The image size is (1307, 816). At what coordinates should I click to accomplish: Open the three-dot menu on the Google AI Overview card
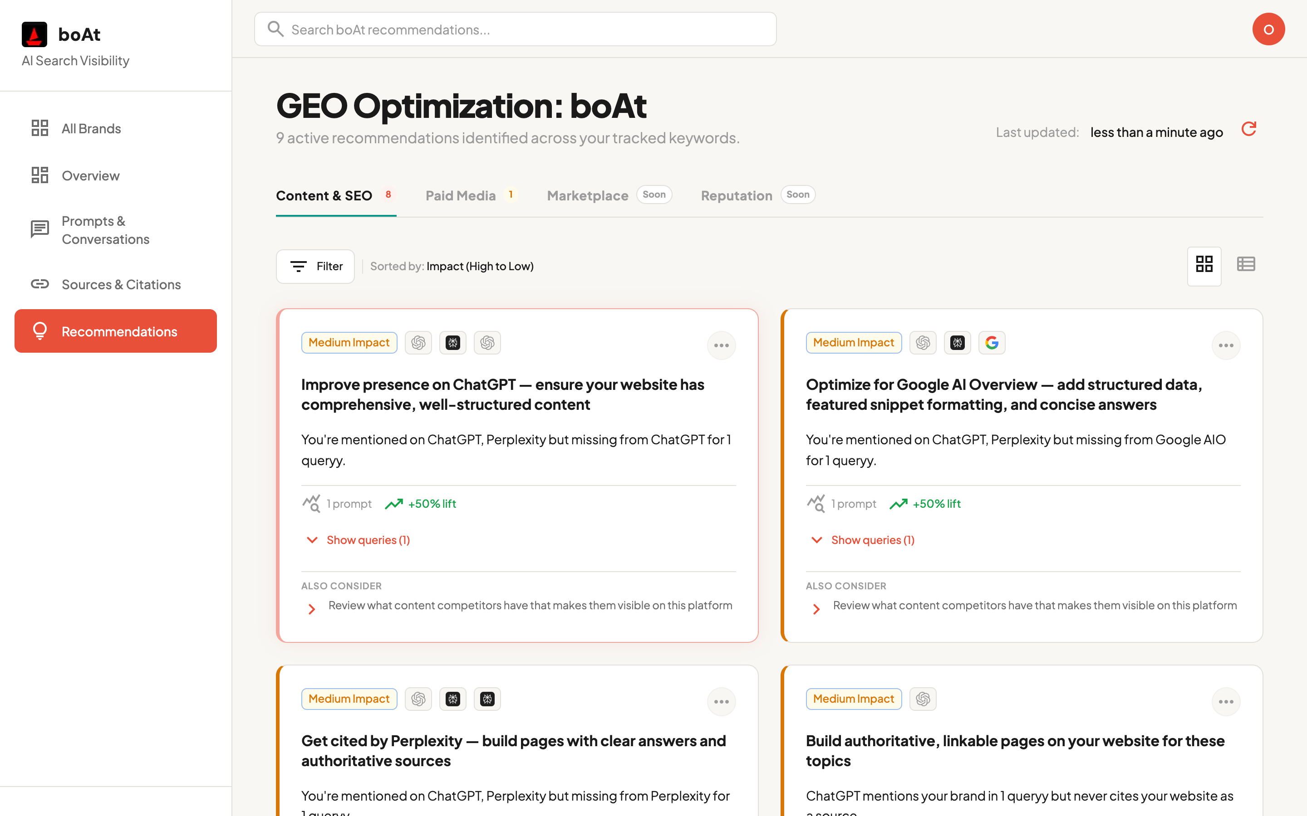pyautogui.click(x=1225, y=345)
